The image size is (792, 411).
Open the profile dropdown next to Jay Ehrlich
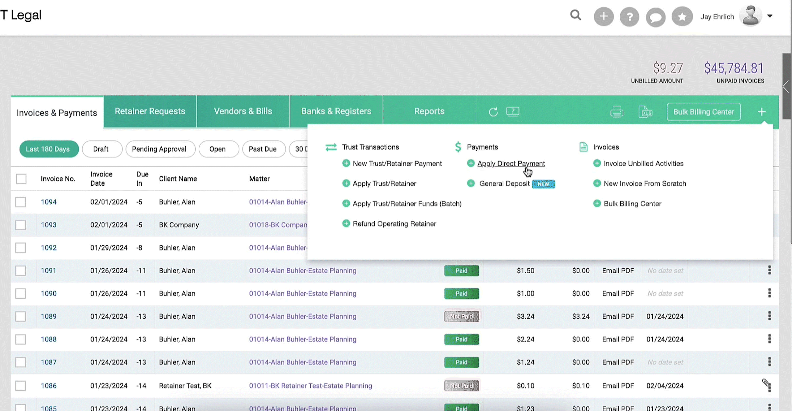pos(770,16)
